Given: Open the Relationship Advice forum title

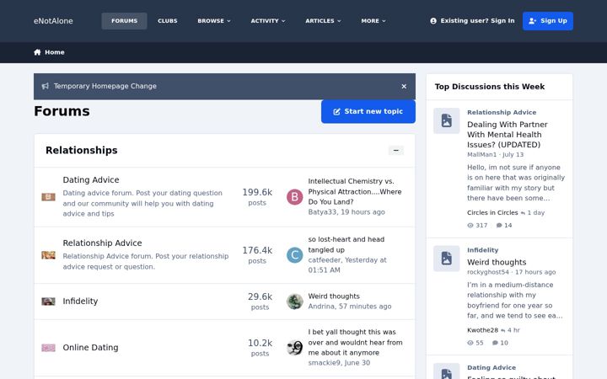Looking at the screenshot, I should point(102,243).
